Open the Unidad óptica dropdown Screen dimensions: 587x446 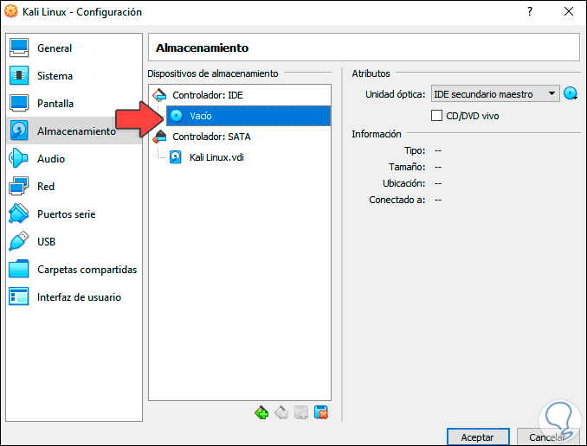point(495,94)
